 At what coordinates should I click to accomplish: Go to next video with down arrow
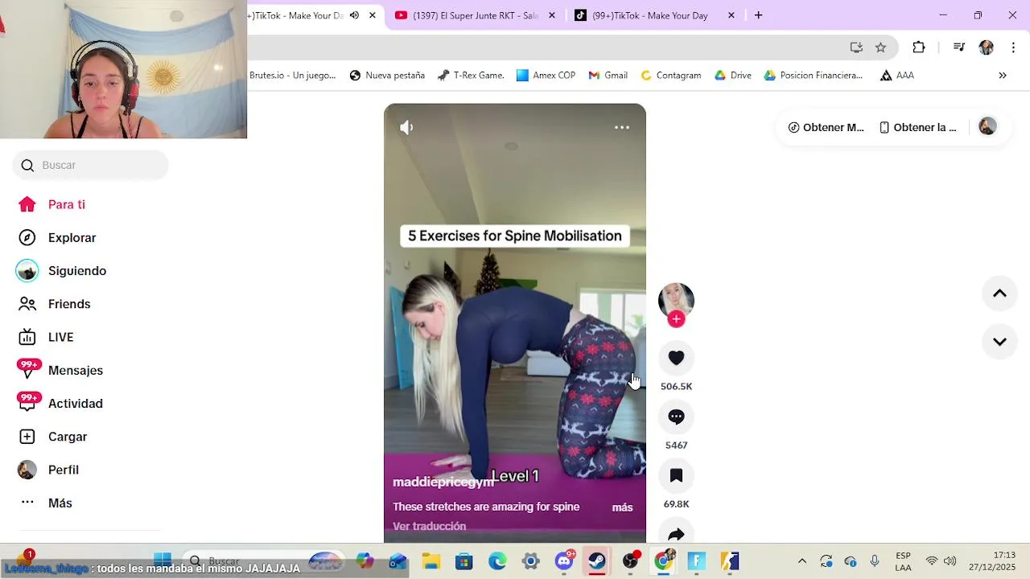(x=999, y=342)
